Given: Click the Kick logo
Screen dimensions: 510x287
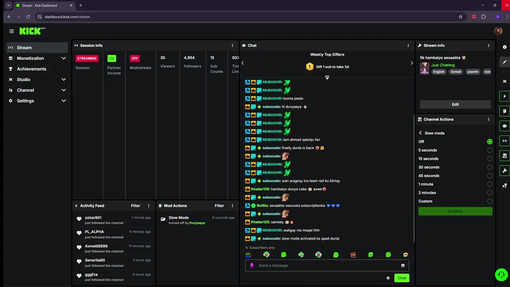Looking at the screenshot, I should pos(32,31).
